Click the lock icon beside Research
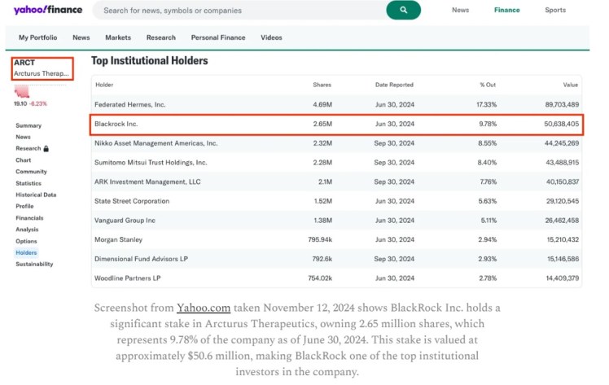Viewport: 609px width, 385px height. point(46,149)
